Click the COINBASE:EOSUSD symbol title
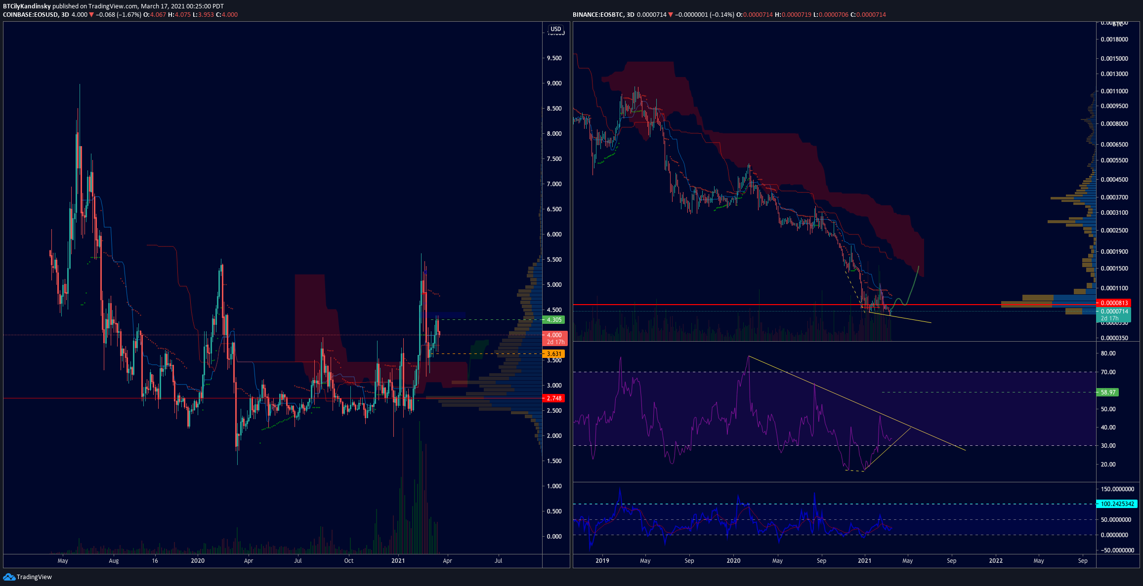1143x586 pixels. (x=31, y=15)
